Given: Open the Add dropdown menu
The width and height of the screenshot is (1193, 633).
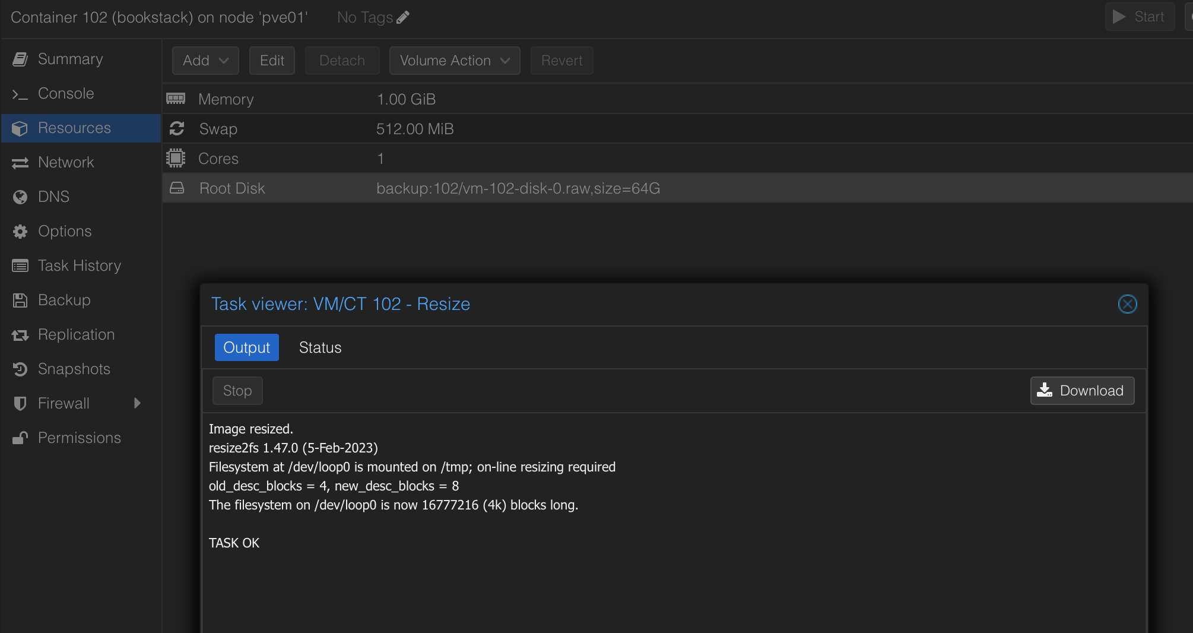Looking at the screenshot, I should click(x=205, y=61).
